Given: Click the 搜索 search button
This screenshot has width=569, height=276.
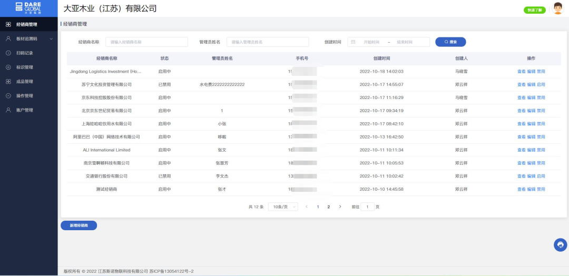Looking at the screenshot, I should (x=450, y=42).
